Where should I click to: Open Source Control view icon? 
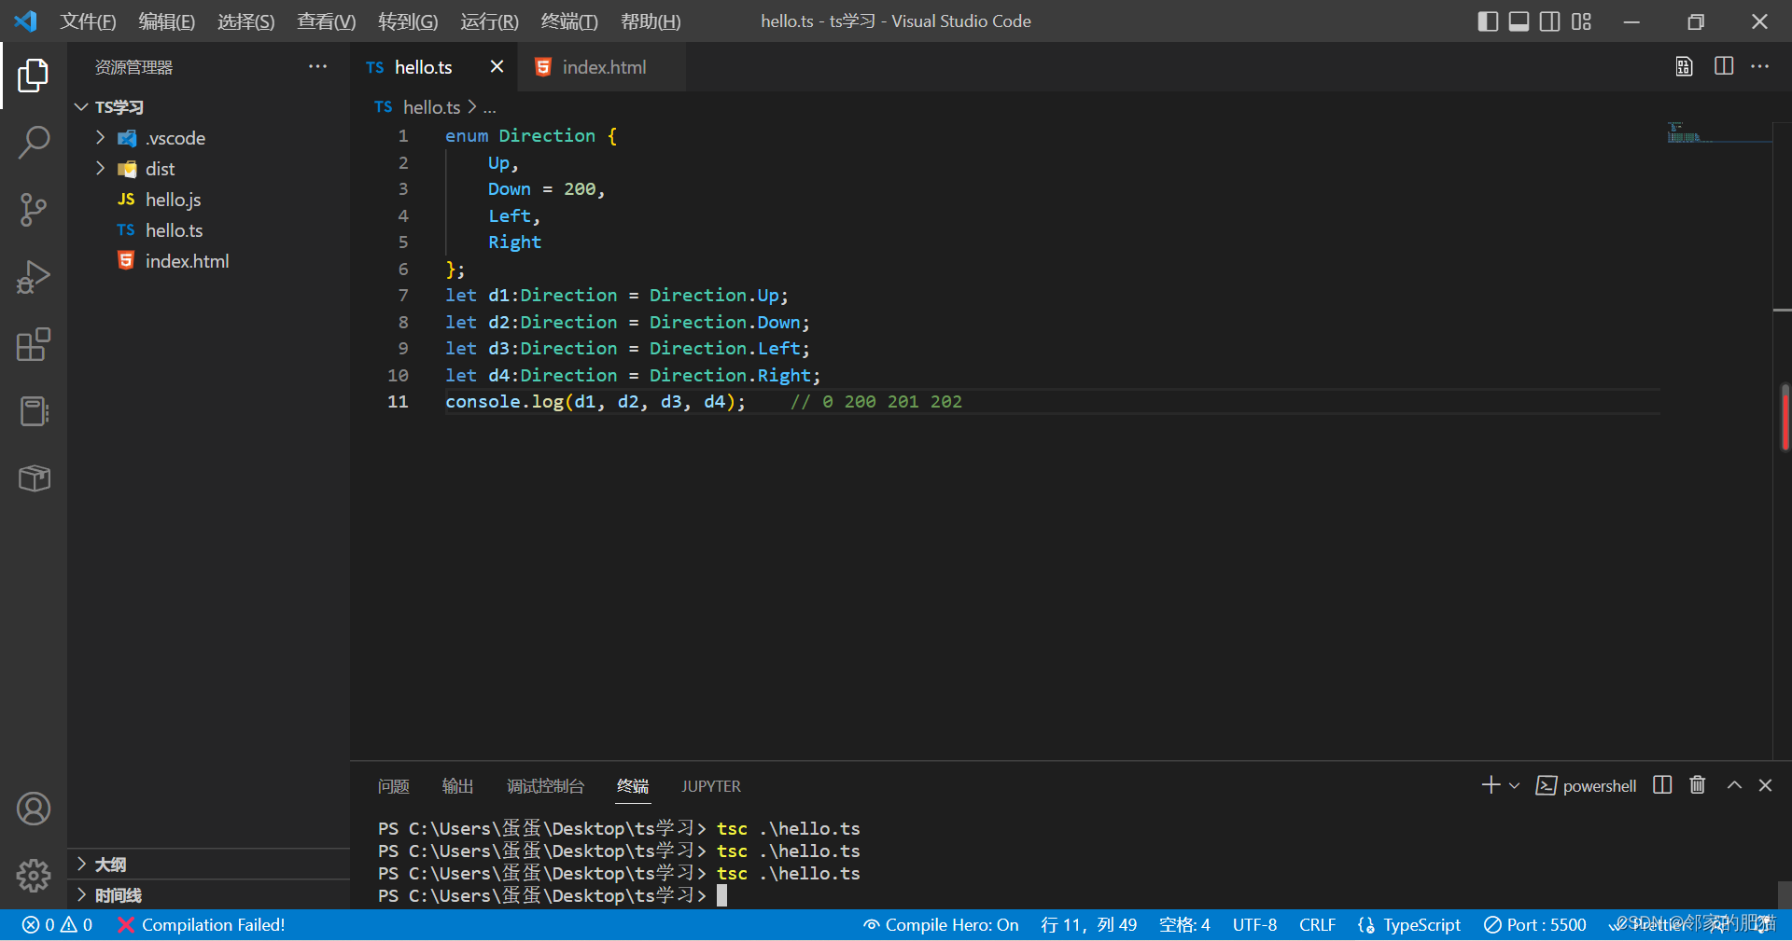[x=34, y=210]
